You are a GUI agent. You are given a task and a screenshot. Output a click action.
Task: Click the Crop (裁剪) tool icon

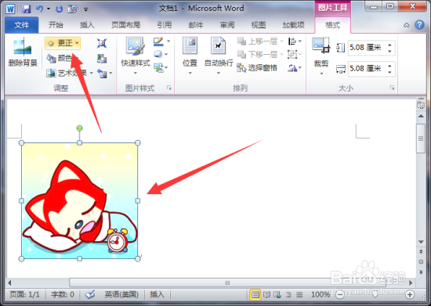pos(321,45)
